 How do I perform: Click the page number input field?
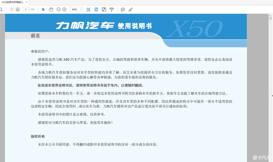[26, 10]
